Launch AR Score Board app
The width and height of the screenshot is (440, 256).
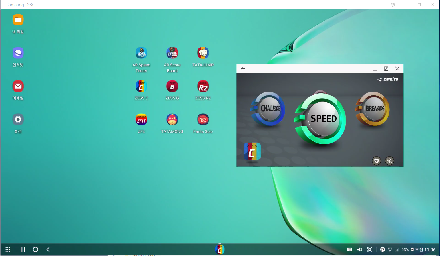(x=172, y=53)
